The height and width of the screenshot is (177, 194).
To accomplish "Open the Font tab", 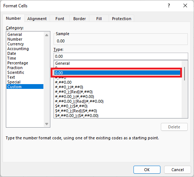I will 60,19.
